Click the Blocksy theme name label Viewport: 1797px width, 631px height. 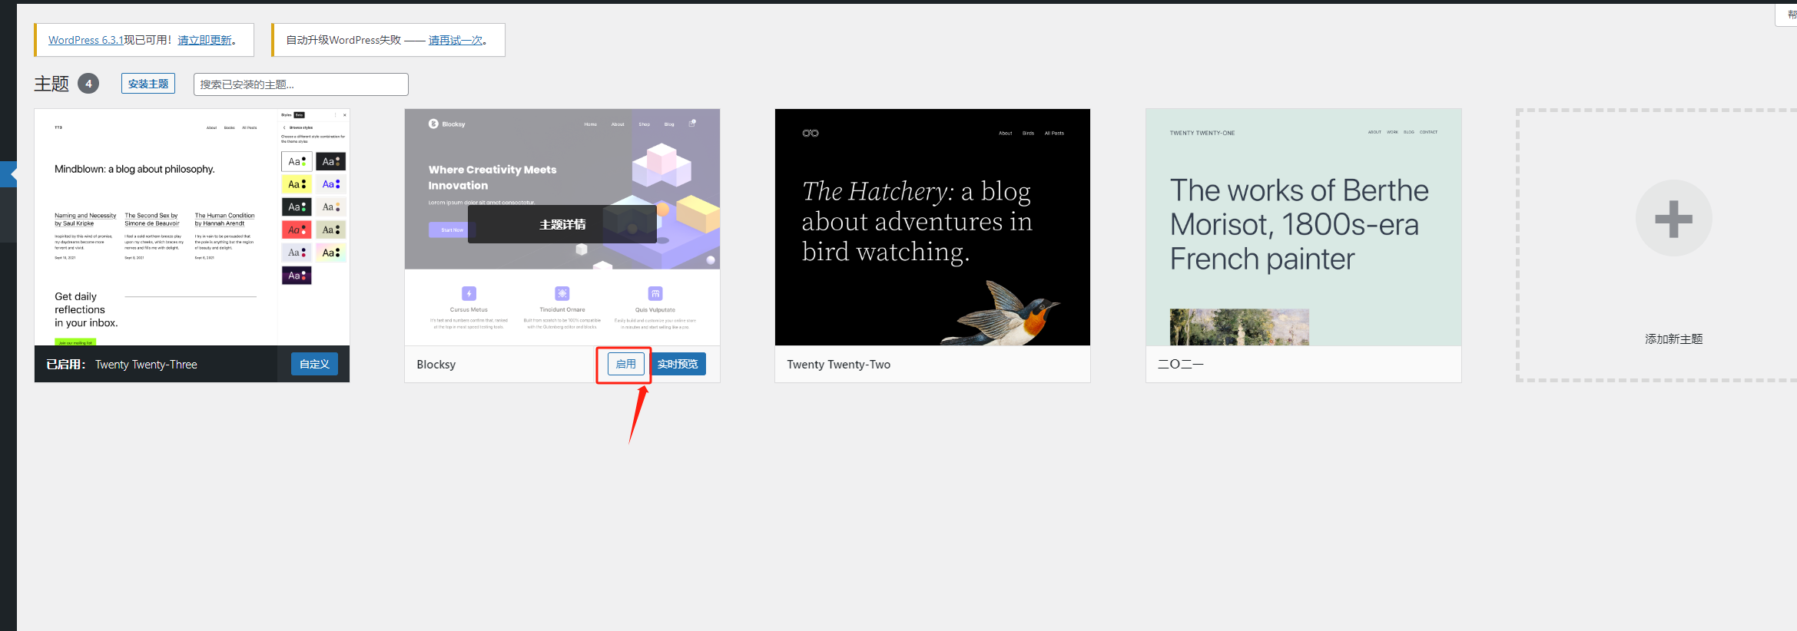tap(436, 365)
